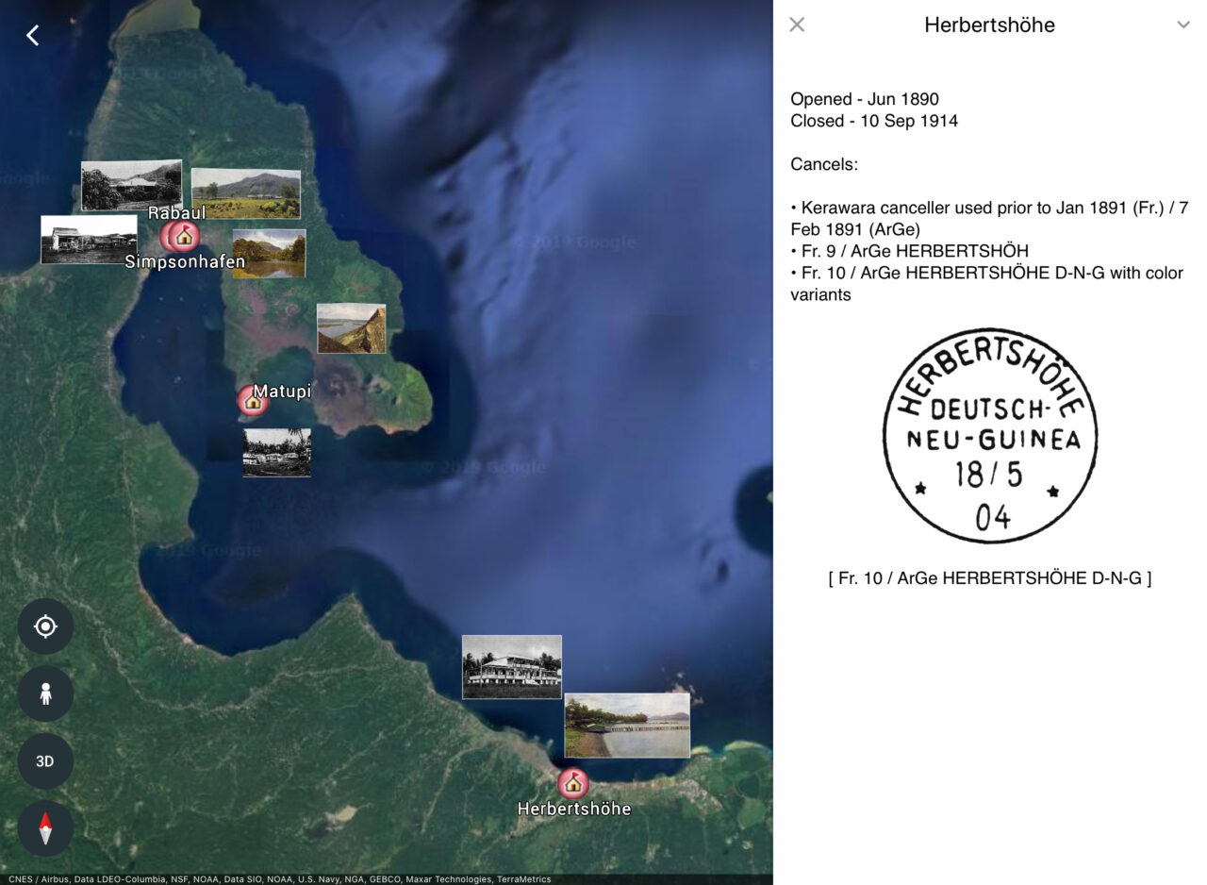View the green field landscape photo right of Rabaul
The height and width of the screenshot is (885, 1207).
click(x=246, y=192)
